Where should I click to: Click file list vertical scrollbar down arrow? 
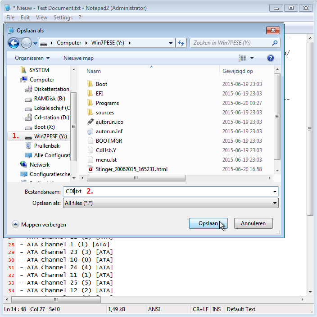pos(277,170)
